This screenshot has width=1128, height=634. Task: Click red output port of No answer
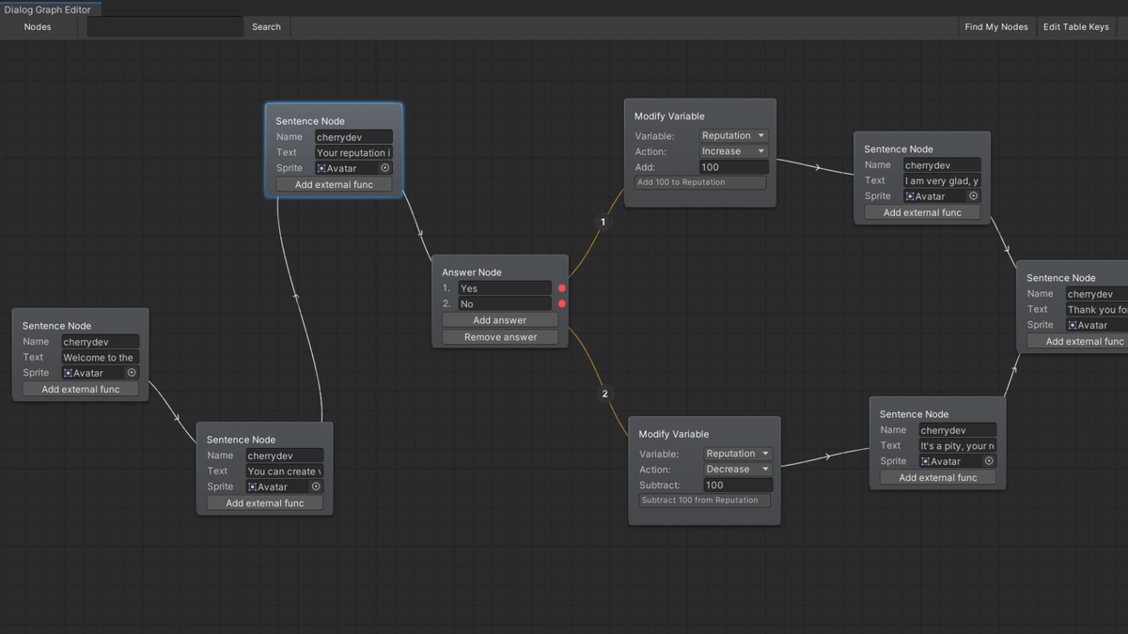point(562,304)
